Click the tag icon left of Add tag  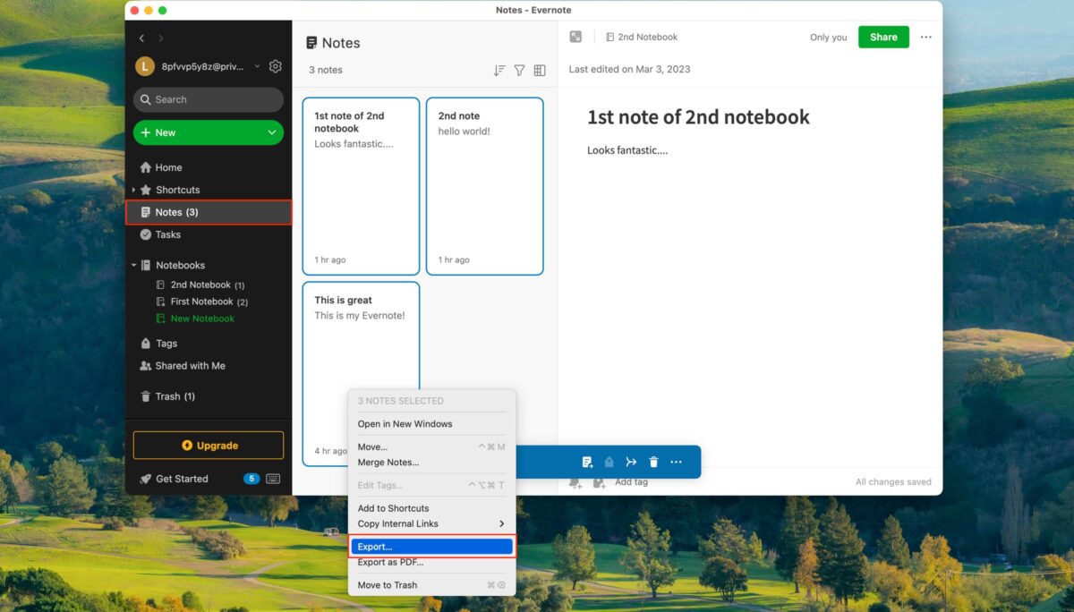pyautogui.click(x=599, y=482)
